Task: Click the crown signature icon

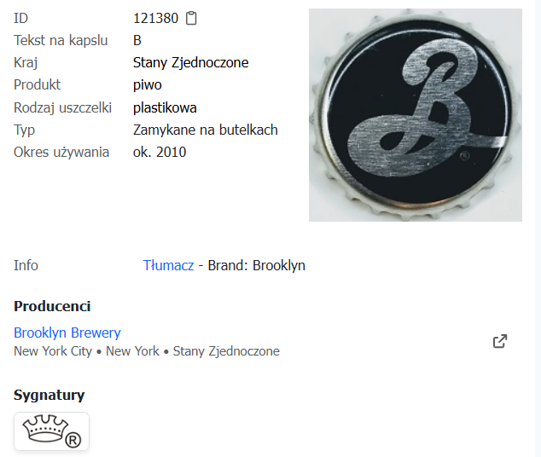Action: click(51, 431)
